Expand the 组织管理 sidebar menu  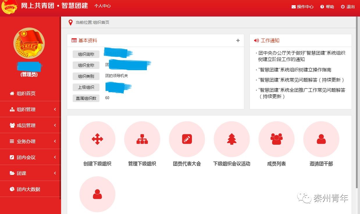pyautogui.click(x=30, y=109)
